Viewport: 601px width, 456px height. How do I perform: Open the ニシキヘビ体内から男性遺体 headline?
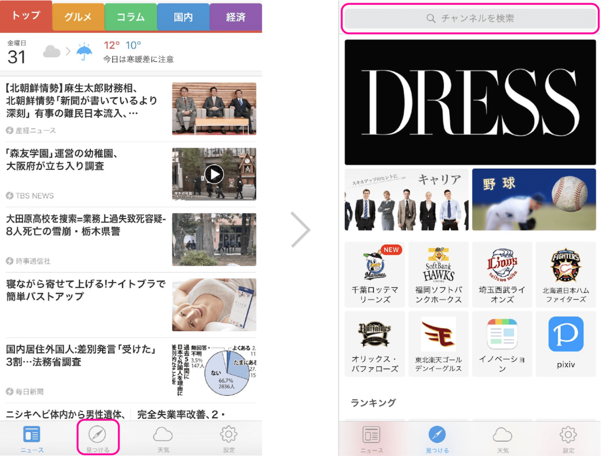pyautogui.click(x=65, y=414)
